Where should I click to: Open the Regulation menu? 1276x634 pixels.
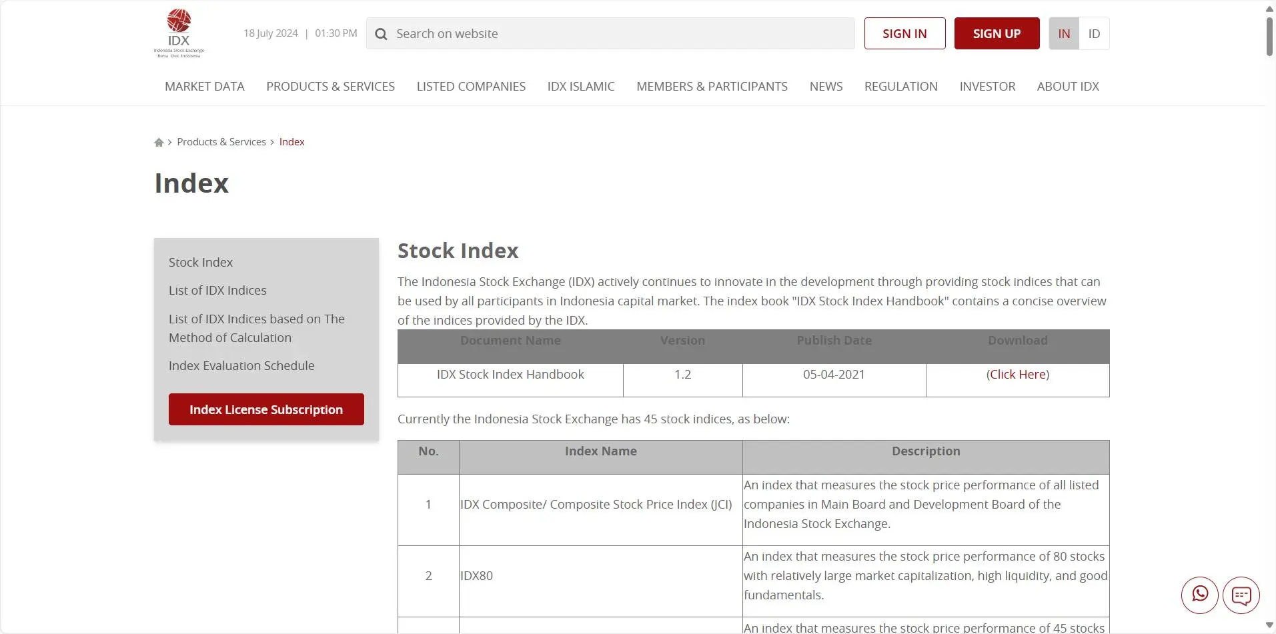pos(901,87)
